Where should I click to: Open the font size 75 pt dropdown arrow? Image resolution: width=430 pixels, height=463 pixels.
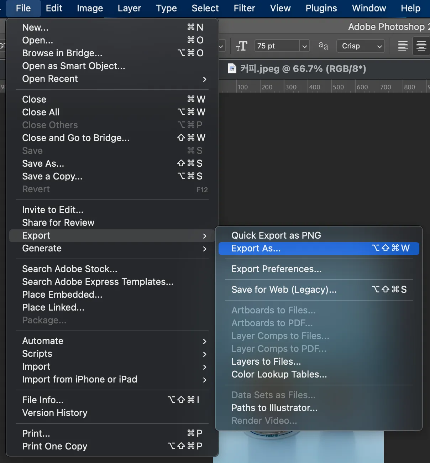coord(305,46)
